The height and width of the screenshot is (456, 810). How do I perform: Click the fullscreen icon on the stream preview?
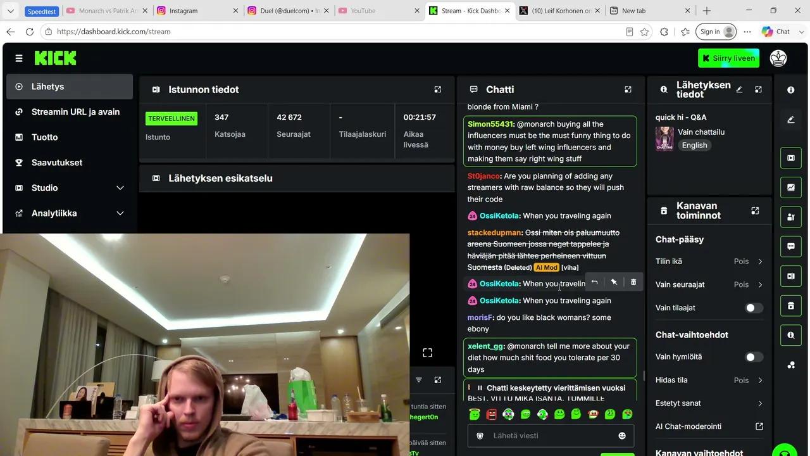(x=428, y=353)
